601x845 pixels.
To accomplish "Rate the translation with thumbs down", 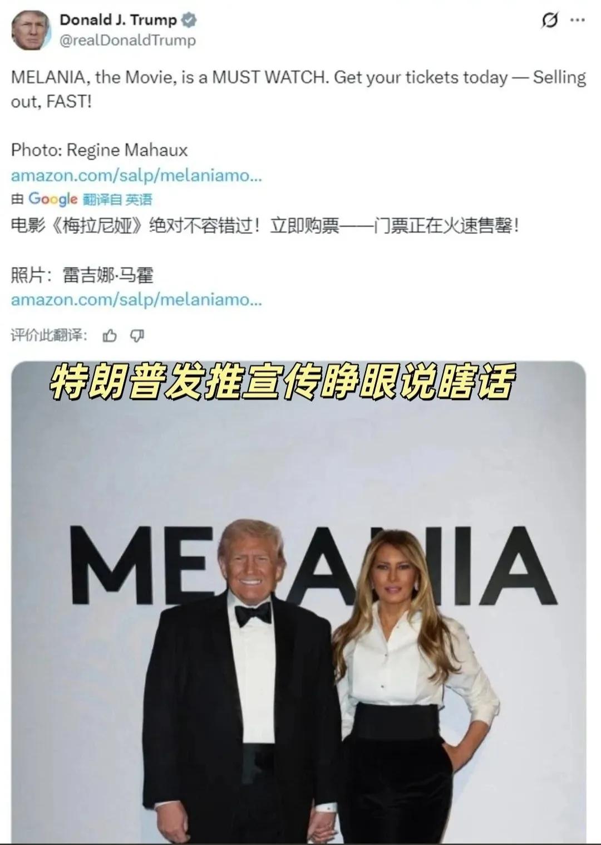I will [137, 335].
